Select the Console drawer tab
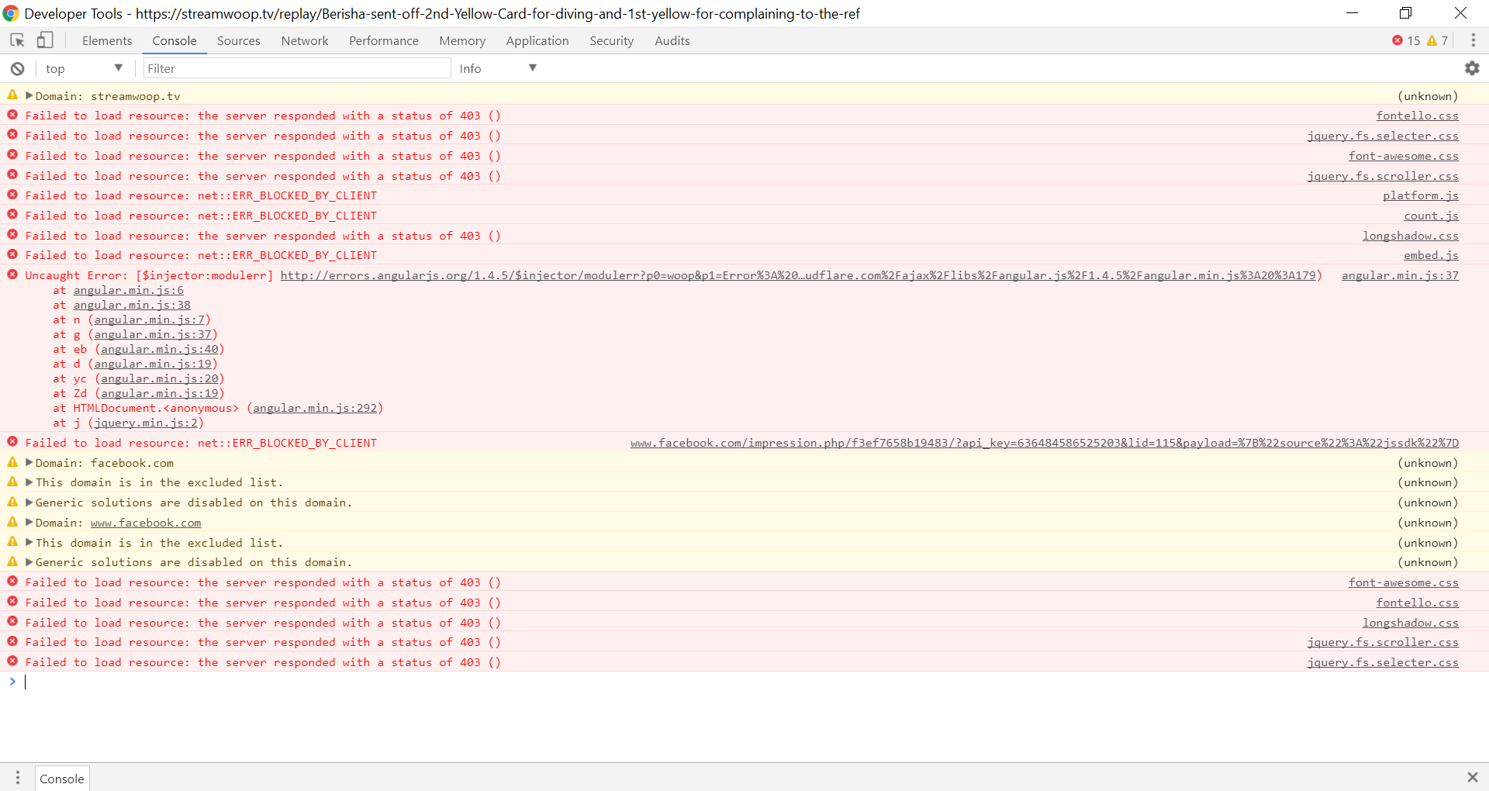Screen dimensions: 1489x791 pyautogui.click(x=61, y=777)
